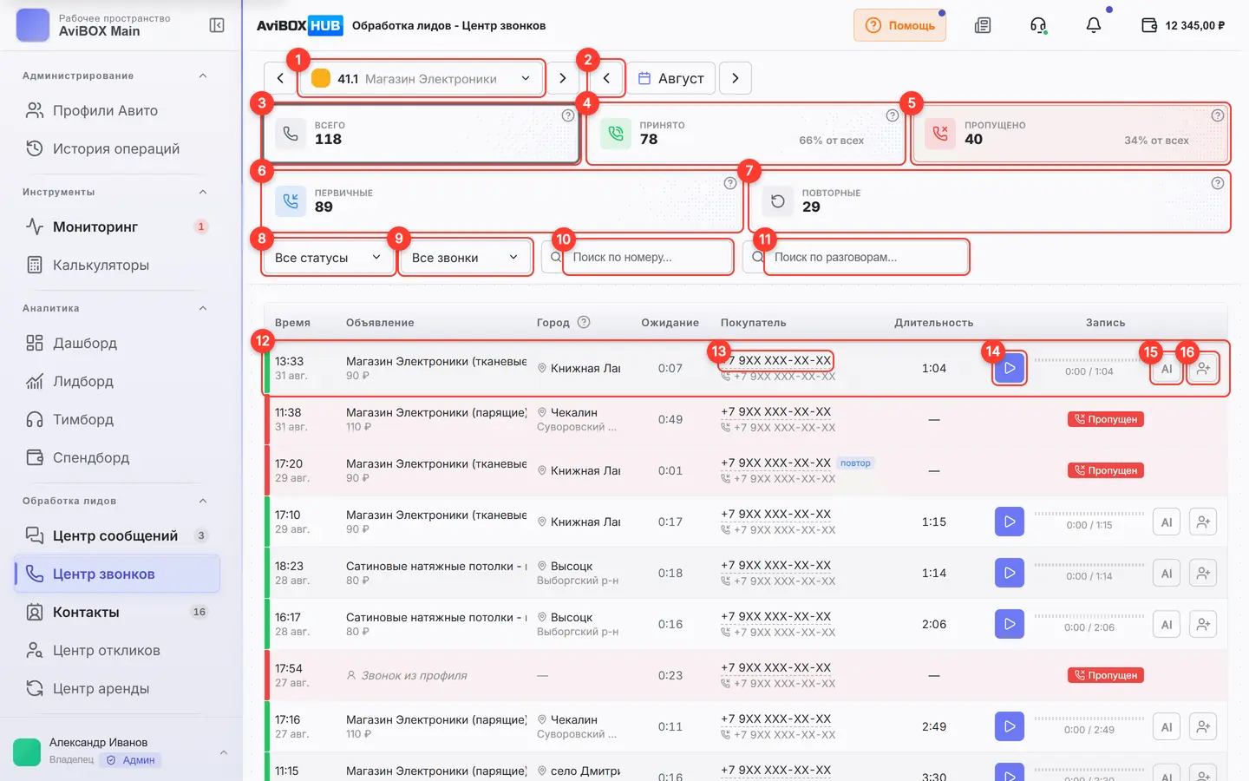Open the headset support icon
Screen dimensions: 1249x781
coord(1038,25)
